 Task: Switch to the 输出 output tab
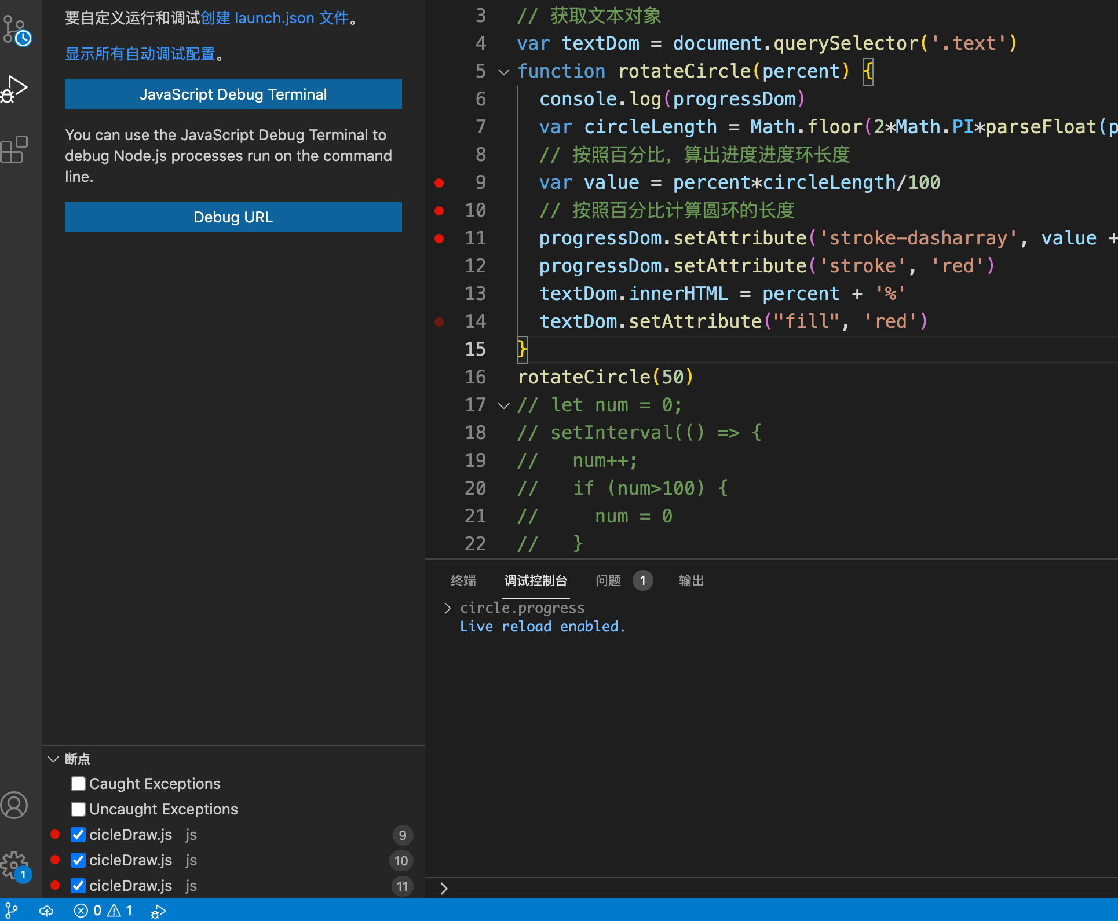[x=691, y=580]
